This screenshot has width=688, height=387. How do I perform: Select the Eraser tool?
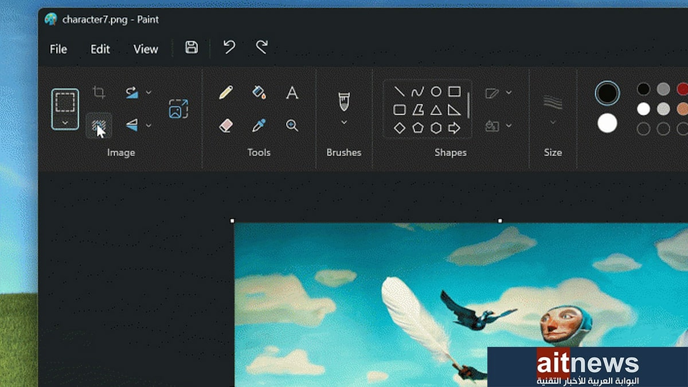pyautogui.click(x=226, y=126)
